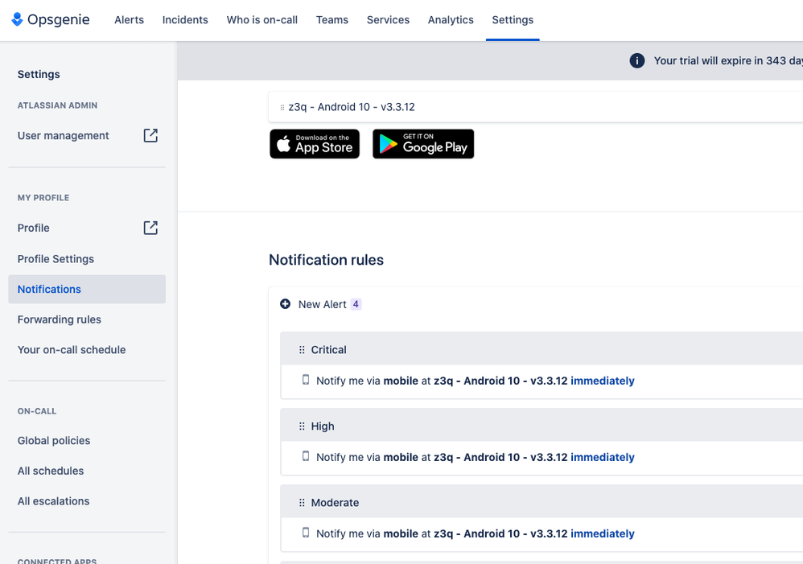Open Forwarding rules
The width and height of the screenshot is (803, 564).
tap(60, 319)
